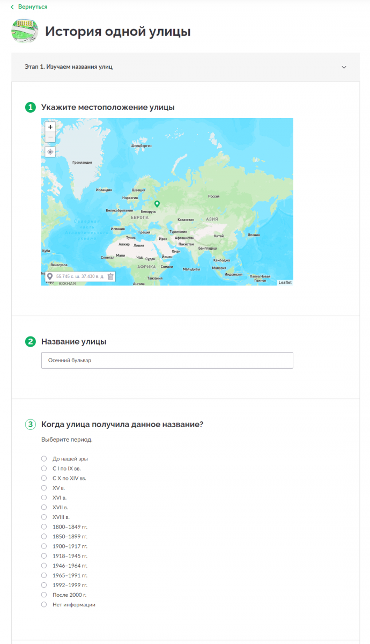
Task: Delete the coordinates using trash icon
Action: point(110,276)
